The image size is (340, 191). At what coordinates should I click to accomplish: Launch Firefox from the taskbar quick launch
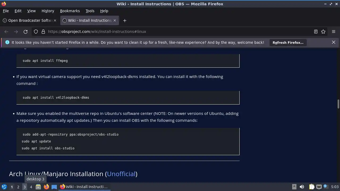(x=46, y=187)
